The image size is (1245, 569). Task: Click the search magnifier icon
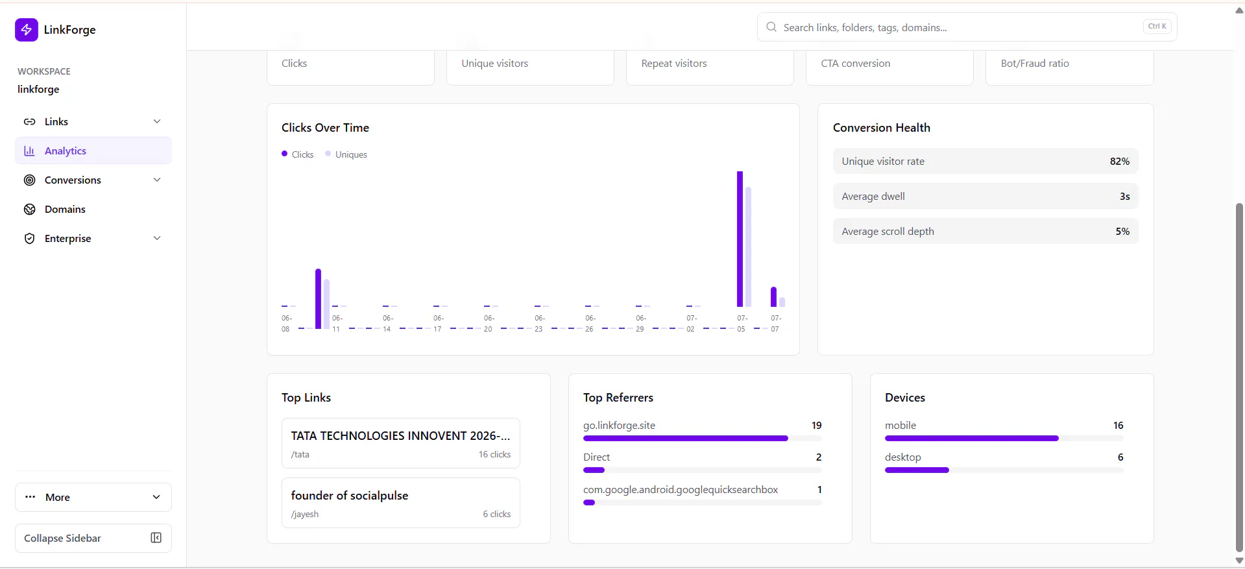771,27
